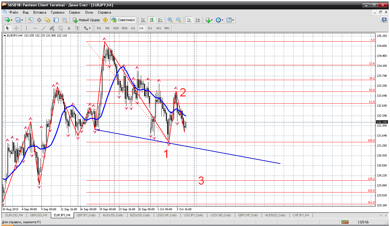Viewport: 390px width, 226px height.
Task: Switch timeframe to M30
Action: [x=124, y=28]
